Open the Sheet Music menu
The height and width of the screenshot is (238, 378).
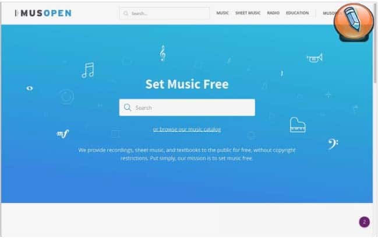click(x=248, y=13)
